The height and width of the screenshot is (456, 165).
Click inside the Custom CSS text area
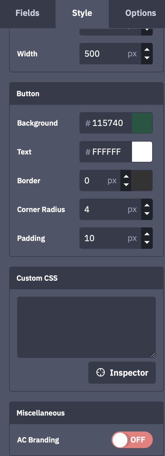(86, 327)
